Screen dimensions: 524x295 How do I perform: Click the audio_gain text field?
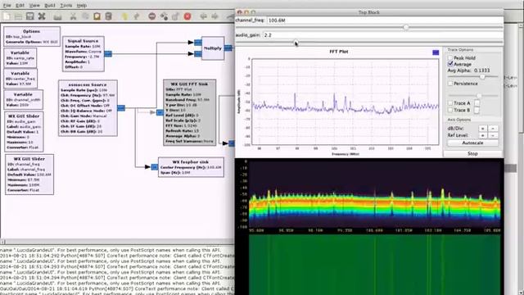coord(382,35)
